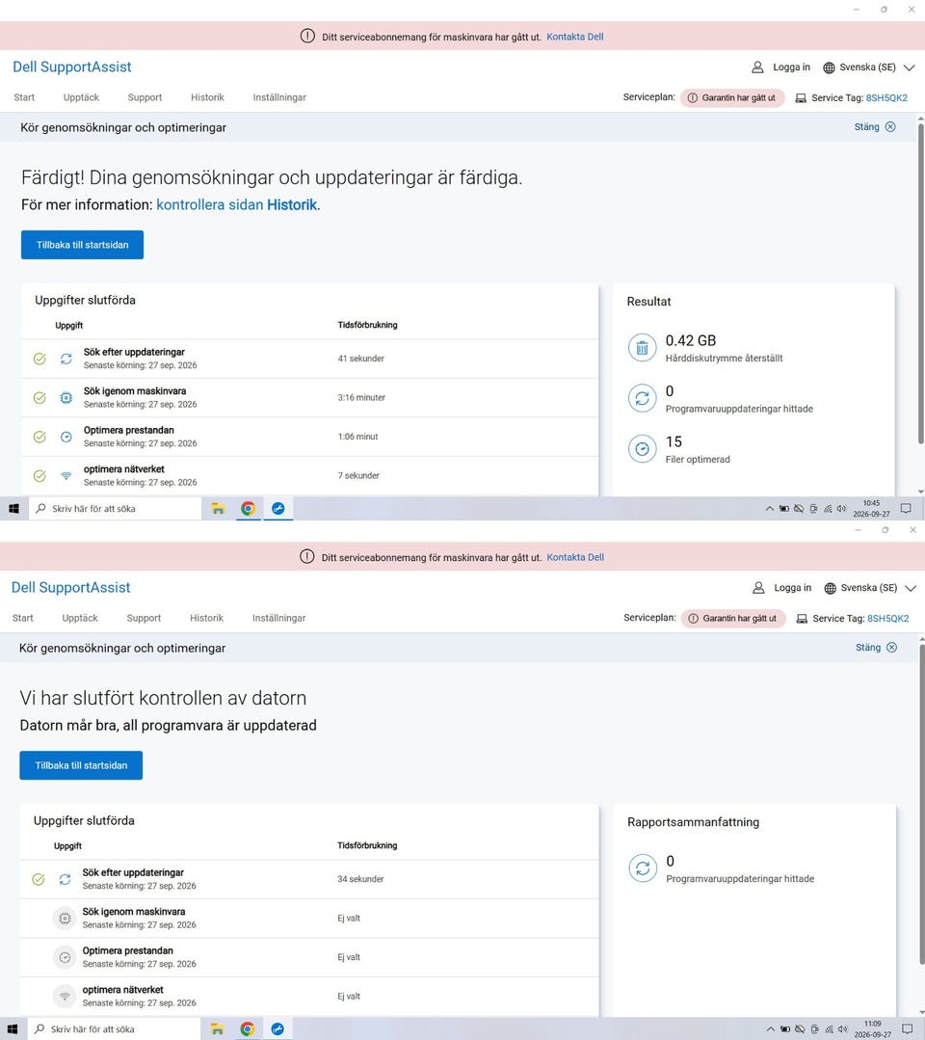
Task: Click the wifi icon in the 7 sekunder row
Action: (66, 475)
